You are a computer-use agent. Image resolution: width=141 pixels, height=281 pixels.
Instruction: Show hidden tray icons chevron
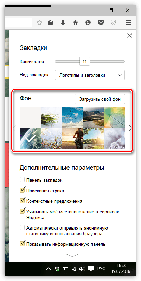[x=48, y=268]
